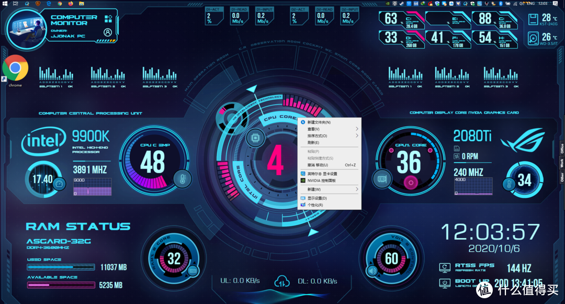
Task: Click the ENG language indicator
Action: (x=532, y=3)
